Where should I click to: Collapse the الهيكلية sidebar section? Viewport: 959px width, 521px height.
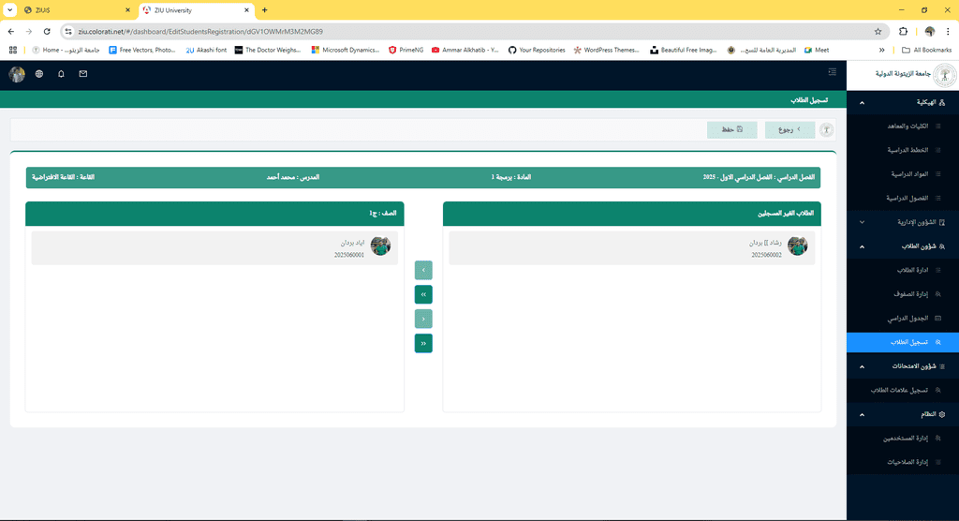coord(903,102)
